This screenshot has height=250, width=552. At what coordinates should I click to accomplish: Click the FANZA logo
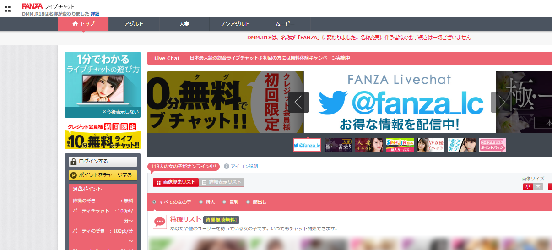tap(32, 6)
